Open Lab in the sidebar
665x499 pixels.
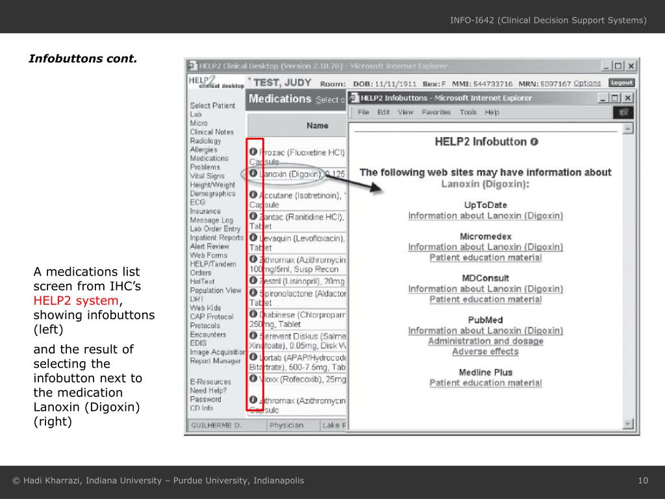coord(196,114)
